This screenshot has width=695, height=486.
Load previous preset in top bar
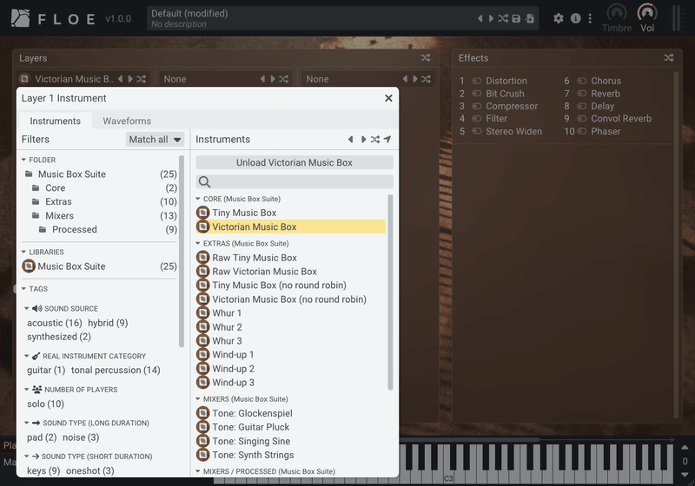pyautogui.click(x=480, y=18)
